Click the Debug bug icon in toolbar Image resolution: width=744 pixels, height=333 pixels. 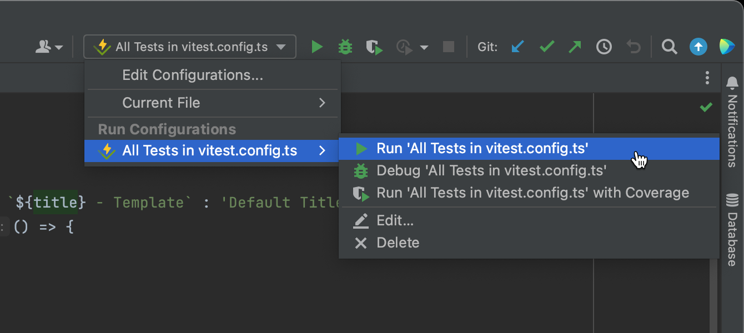click(x=345, y=47)
